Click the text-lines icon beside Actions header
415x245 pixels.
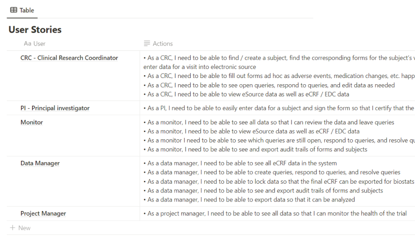click(147, 44)
